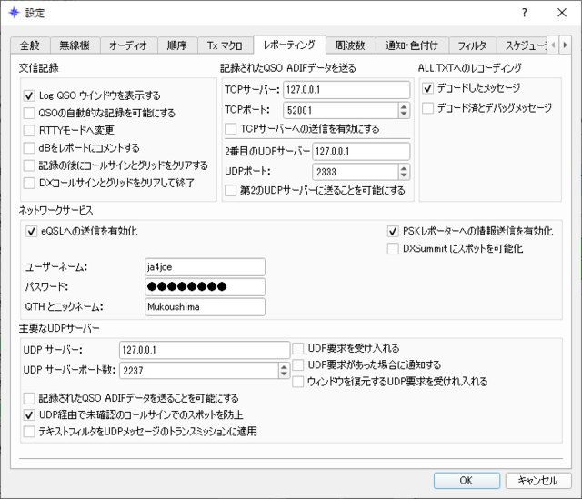Enable TCPサーバーへの送信を有効にする checkbox
Viewport: 582px width, 499px height.
[x=230, y=129]
